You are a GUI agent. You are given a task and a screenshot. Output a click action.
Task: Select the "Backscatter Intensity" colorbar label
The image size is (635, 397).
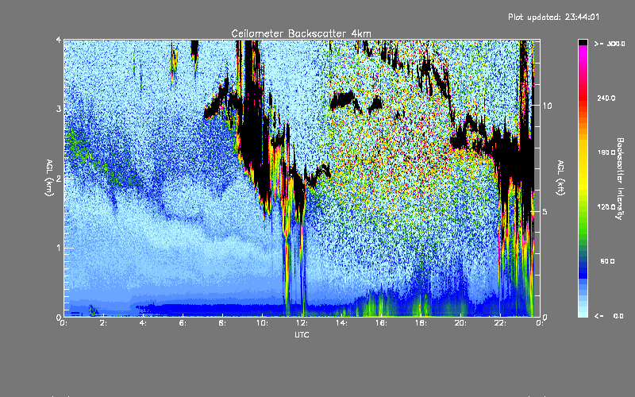click(619, 179)
